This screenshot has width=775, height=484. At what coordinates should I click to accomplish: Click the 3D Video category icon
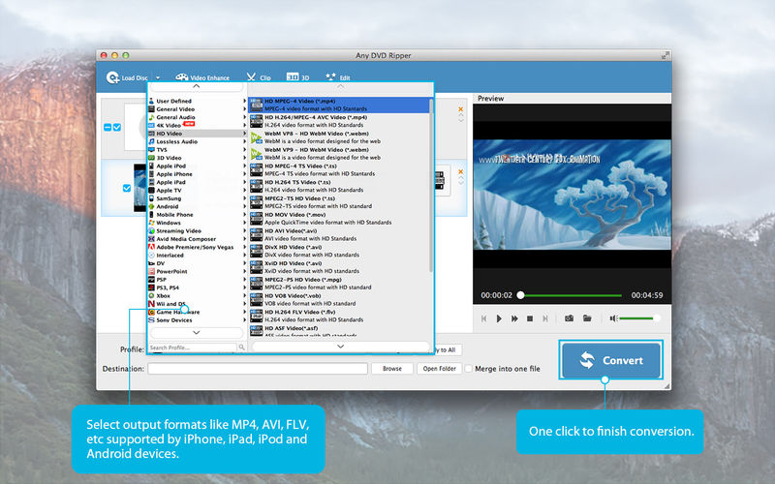pyautogui.click(x=152, y=158)
